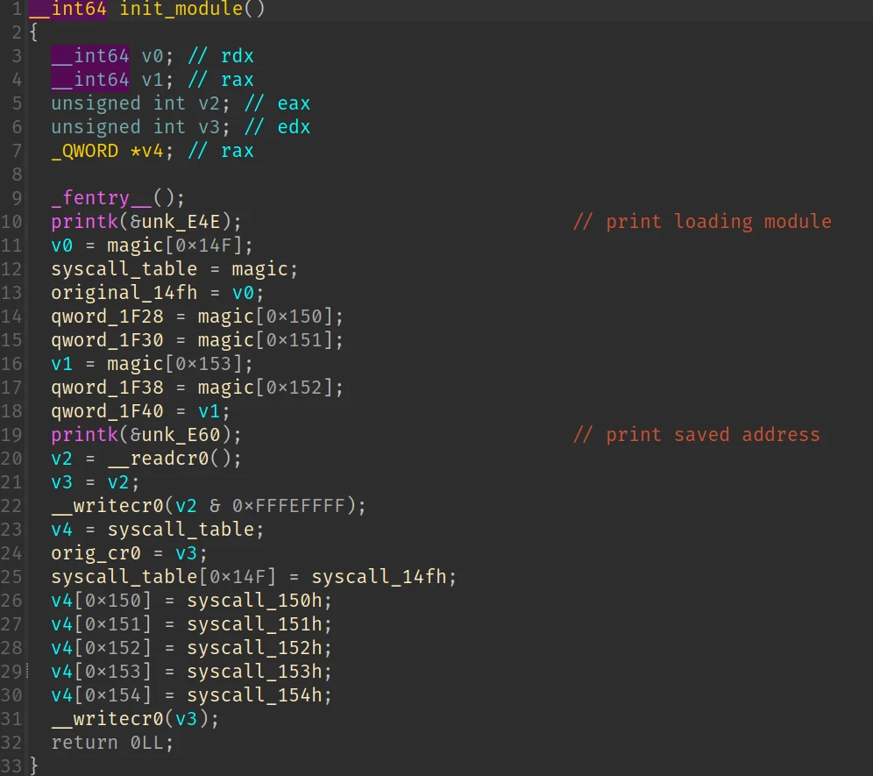Click the _QWORD type of v4 declaration

(x=84, y=151)
